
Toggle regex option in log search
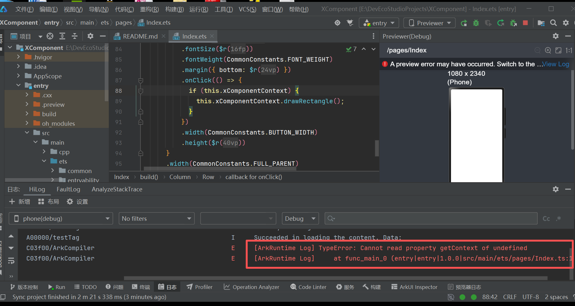pyautogui.click(x=559, y=219)
